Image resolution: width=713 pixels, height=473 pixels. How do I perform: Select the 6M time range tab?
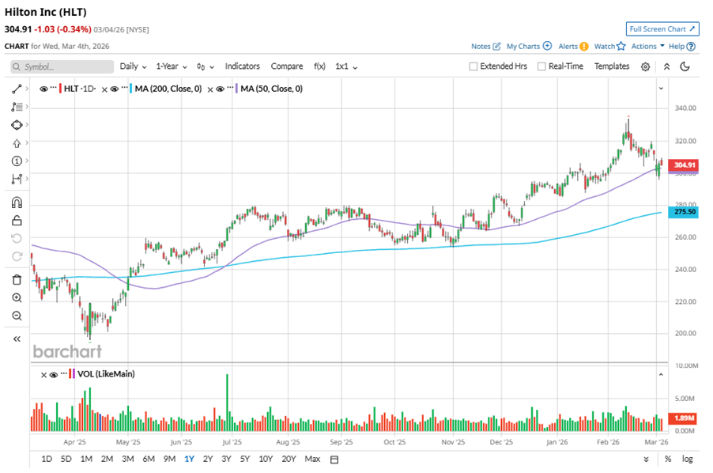pos(149,460)
